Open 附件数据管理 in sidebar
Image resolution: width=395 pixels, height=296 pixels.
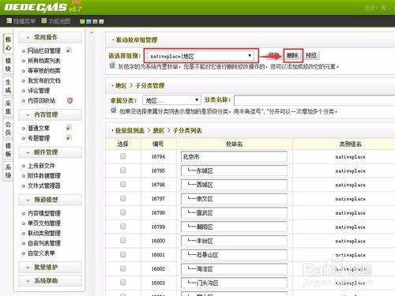44,176
